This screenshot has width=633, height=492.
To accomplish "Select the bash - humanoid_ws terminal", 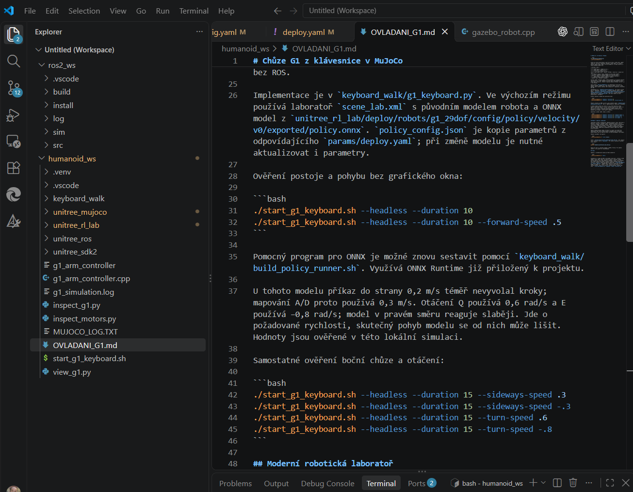I will point(487,483).
